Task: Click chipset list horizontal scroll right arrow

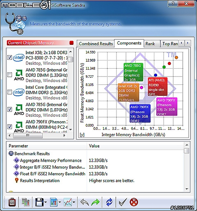Action: 64,135
